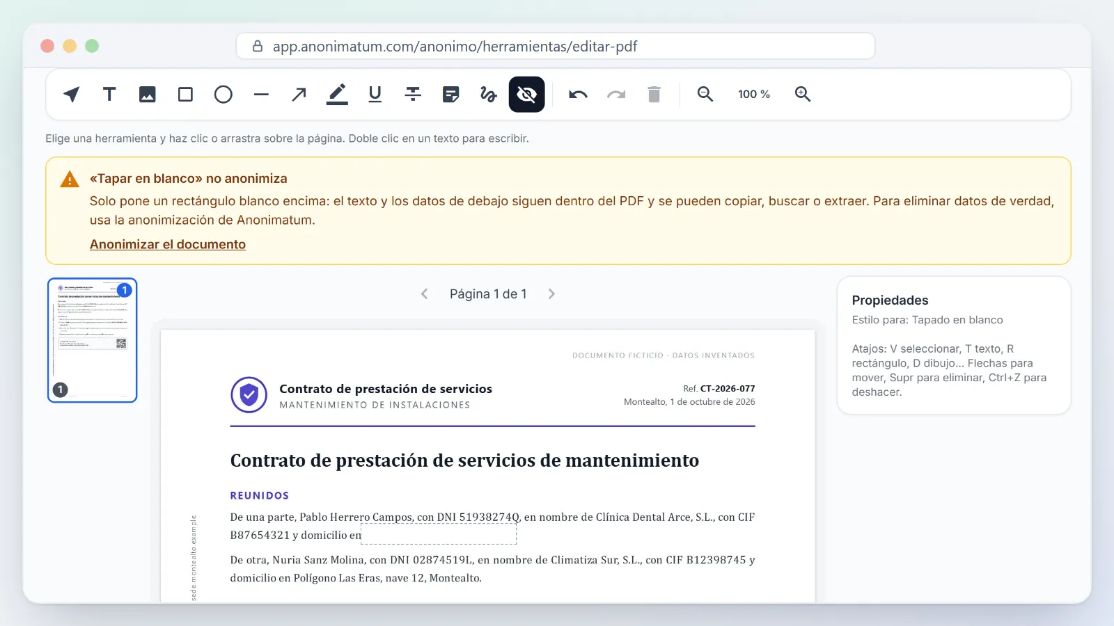Image resolution: width=1114 pixels, height=626 pixels.
Task: Select the Text tool
Action: pyautogui.click(x=109, y=95)
